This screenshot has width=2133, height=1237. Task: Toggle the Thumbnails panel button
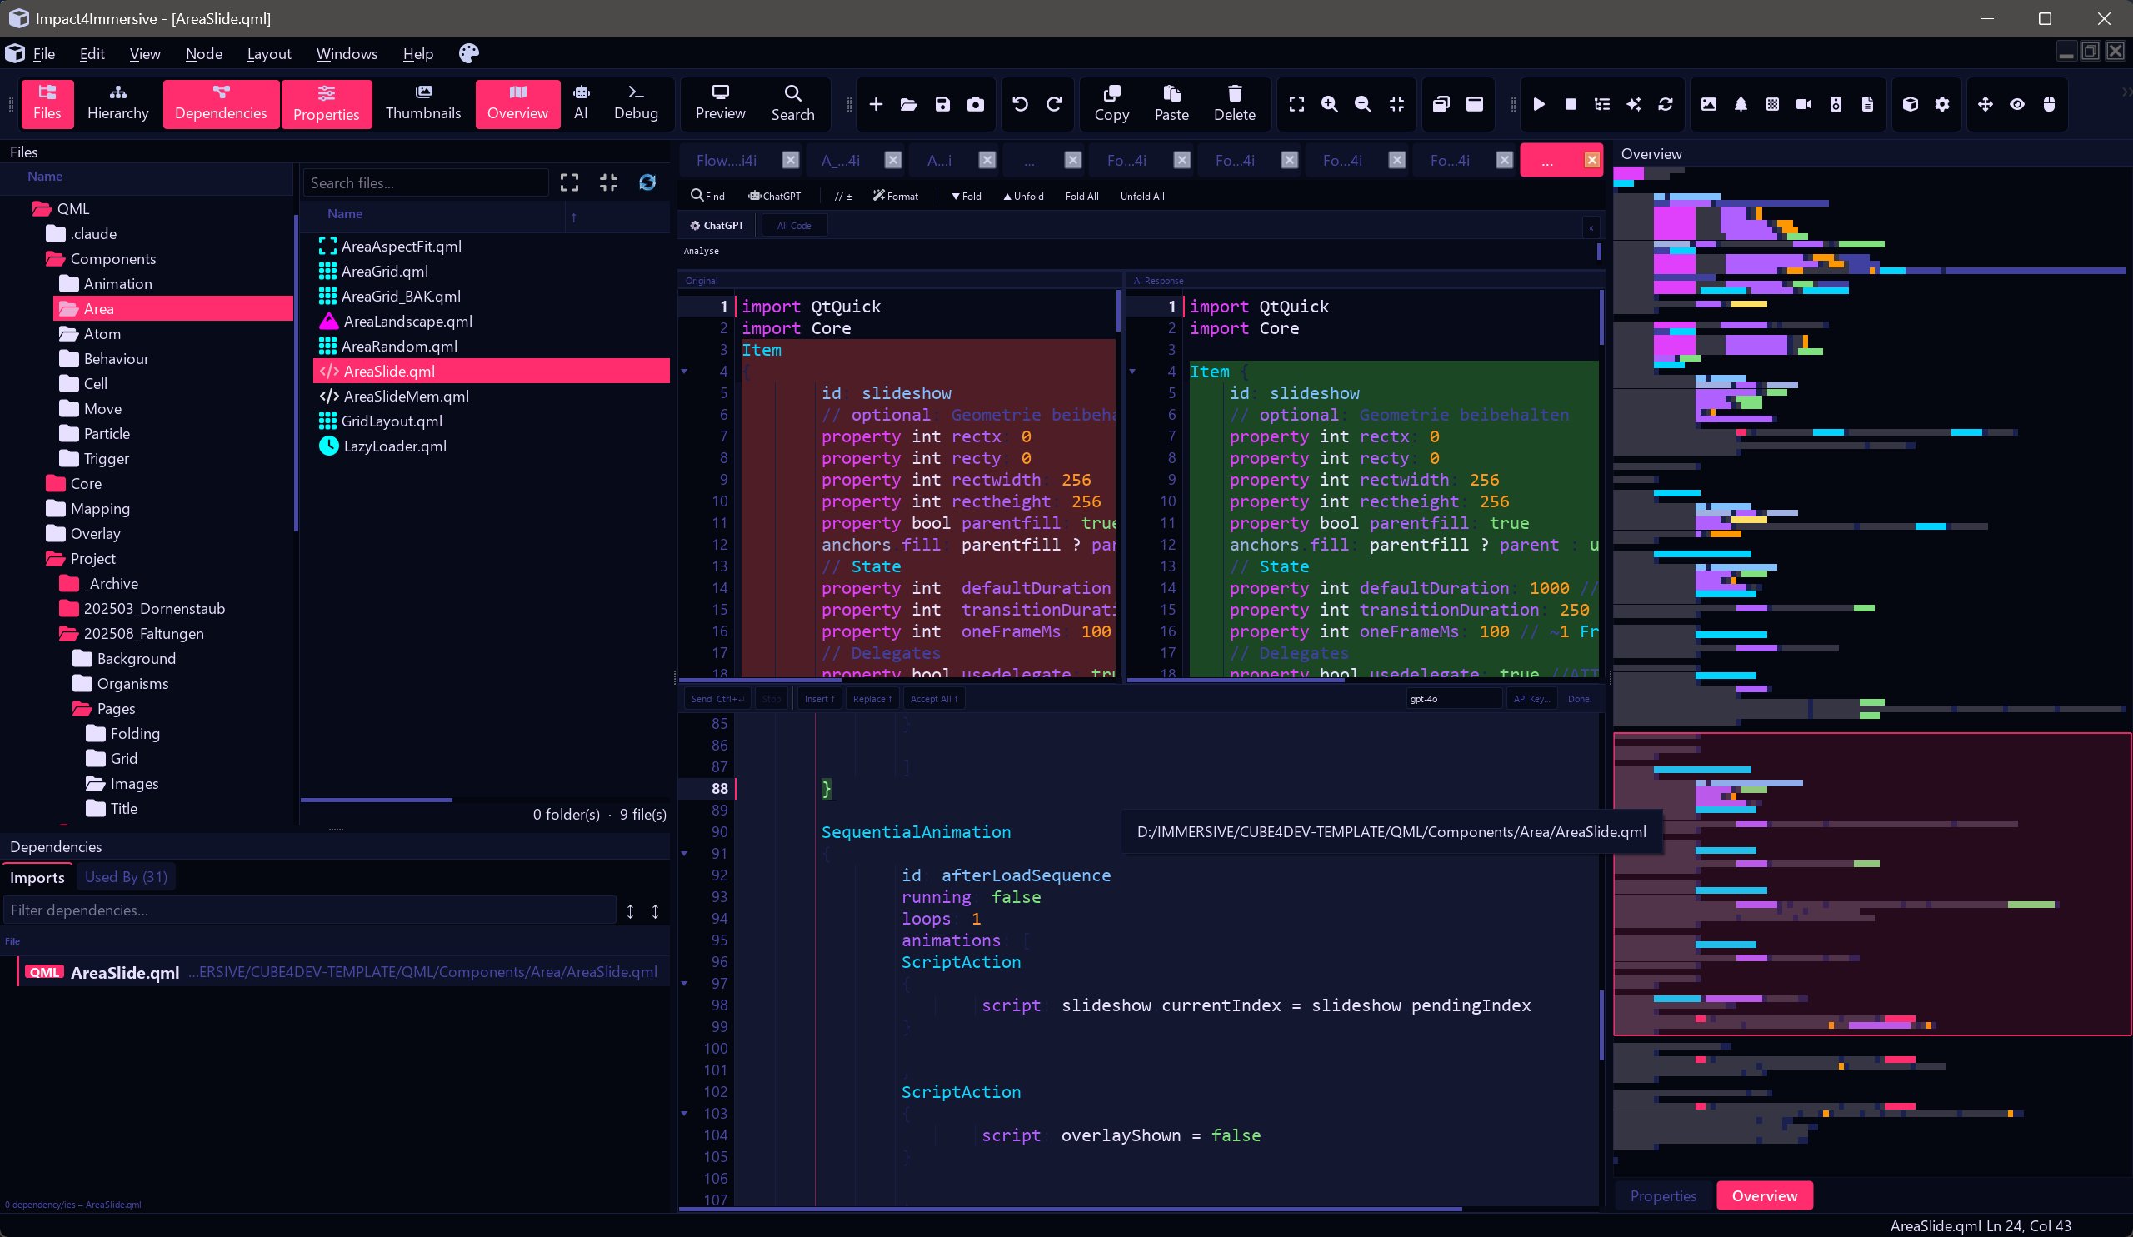coord(422,104)
